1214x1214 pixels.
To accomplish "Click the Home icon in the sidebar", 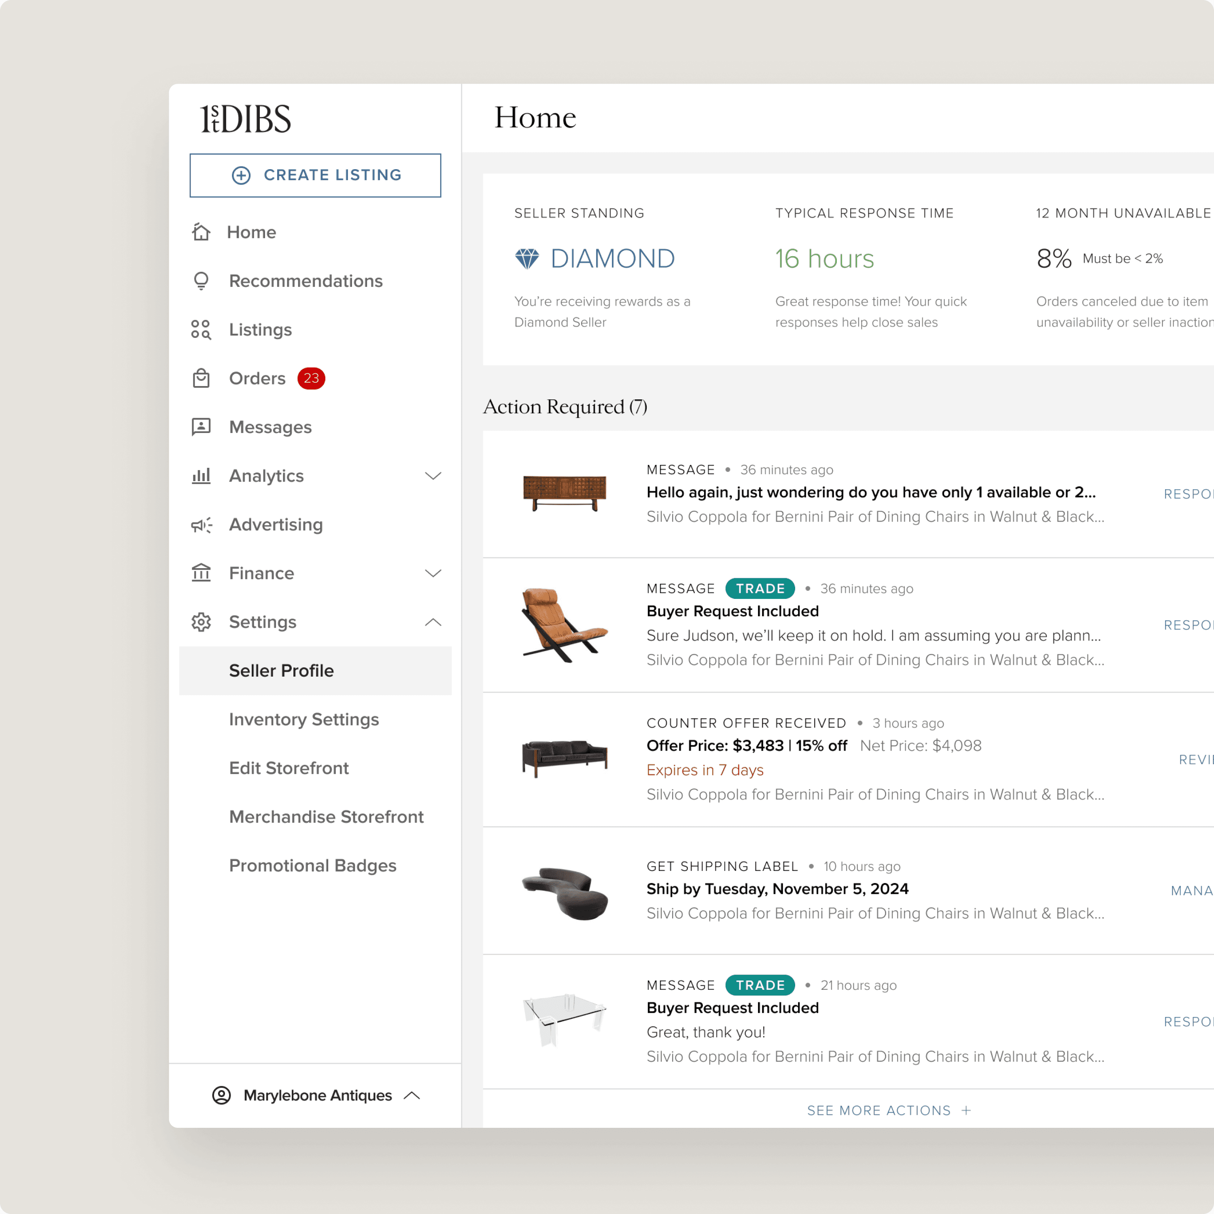I will tap(201, 232).
